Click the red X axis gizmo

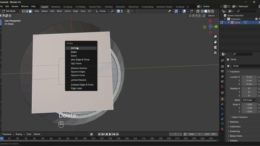click(x=210, y=21)
